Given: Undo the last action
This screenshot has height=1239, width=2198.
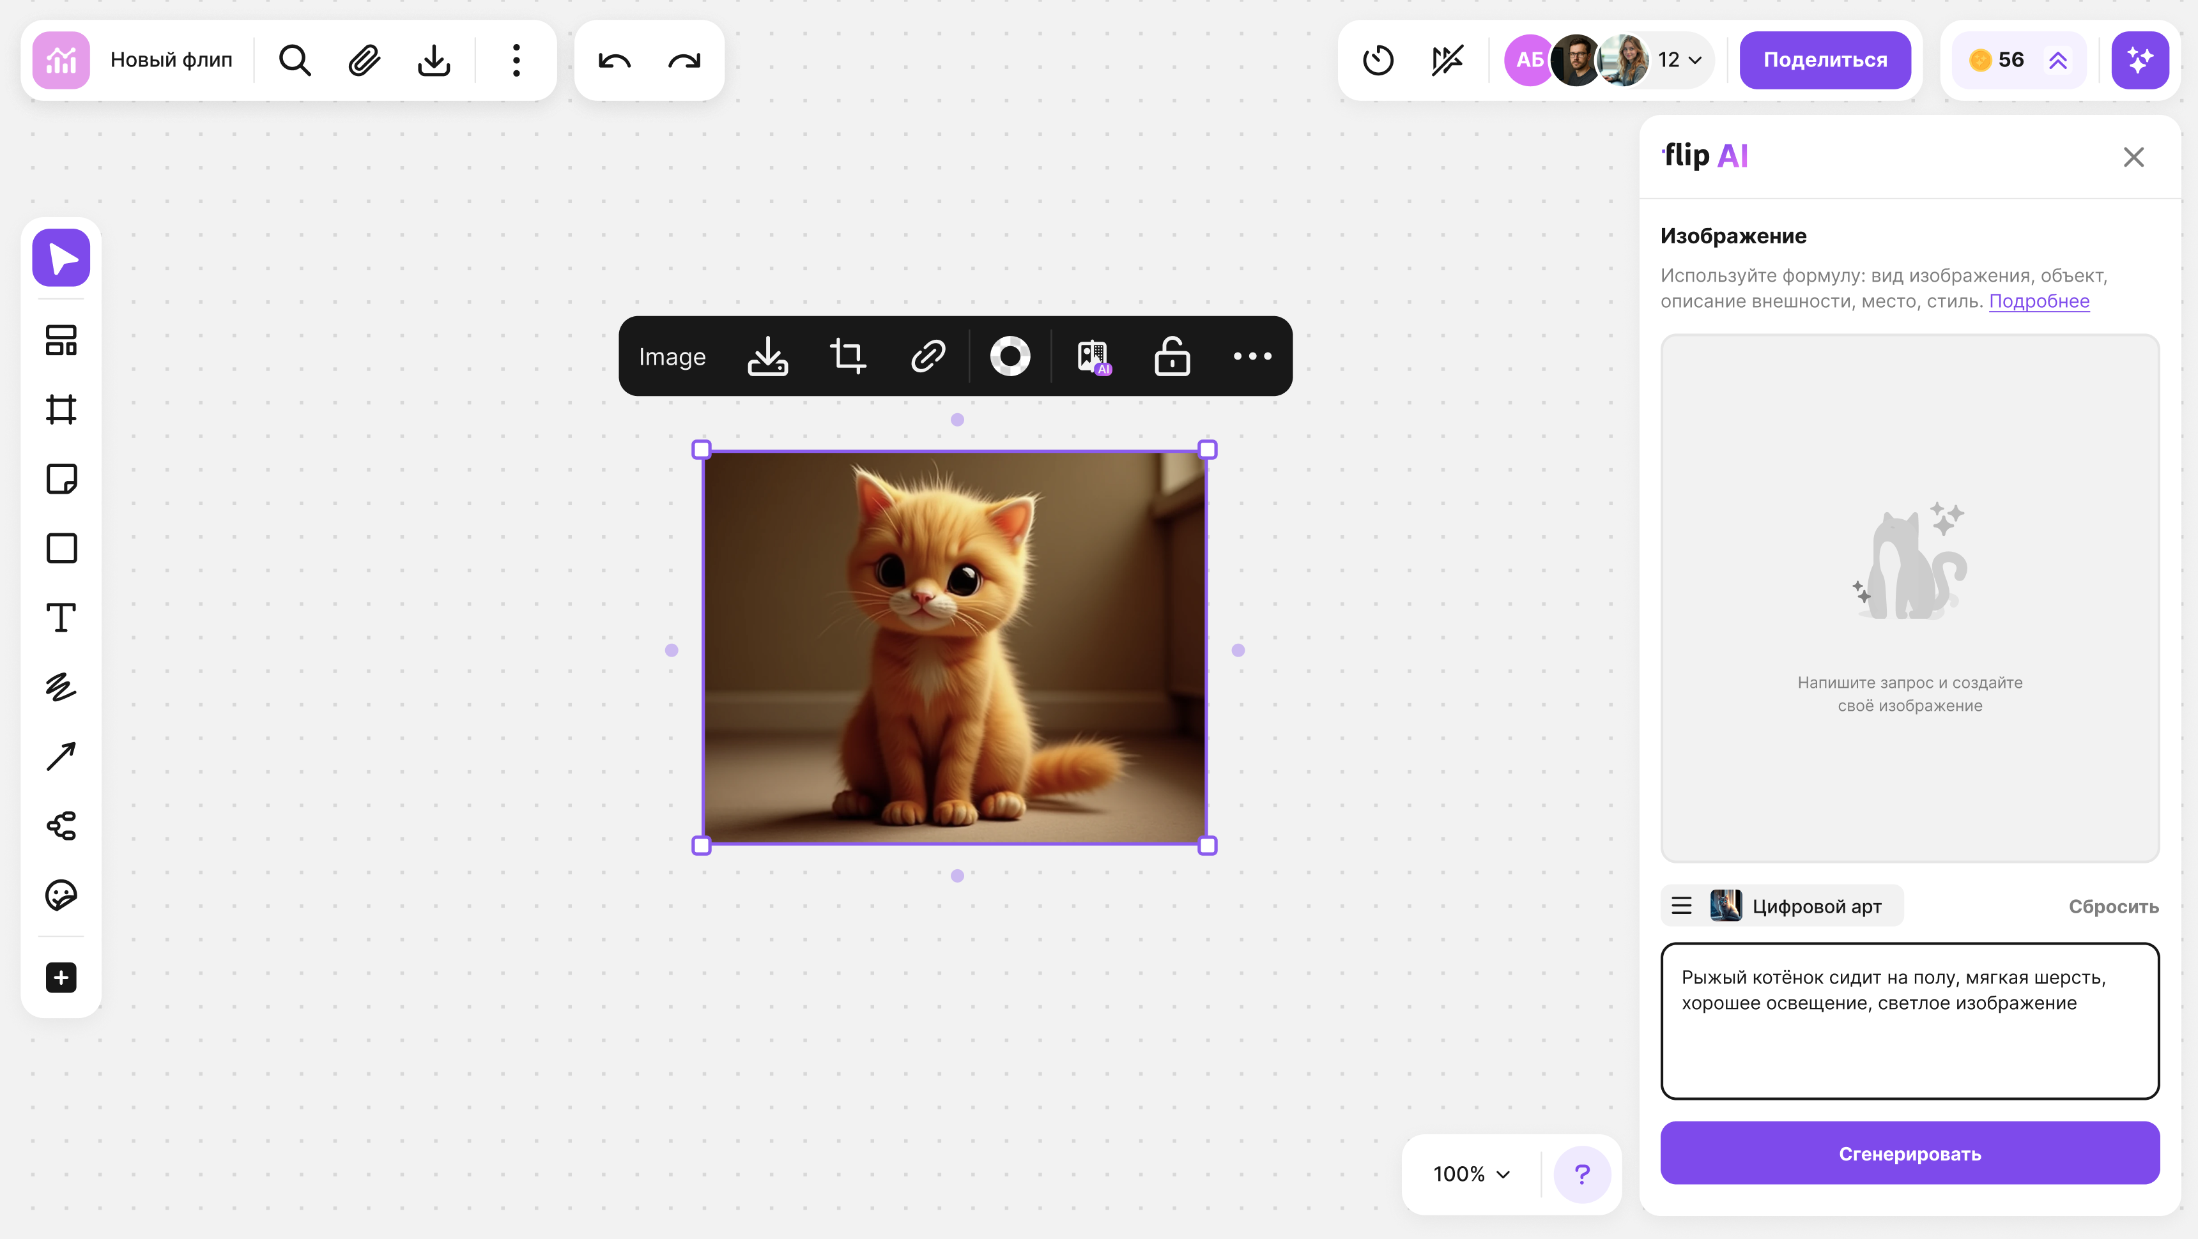Looking at the screenshot, I should pos(614,61).
